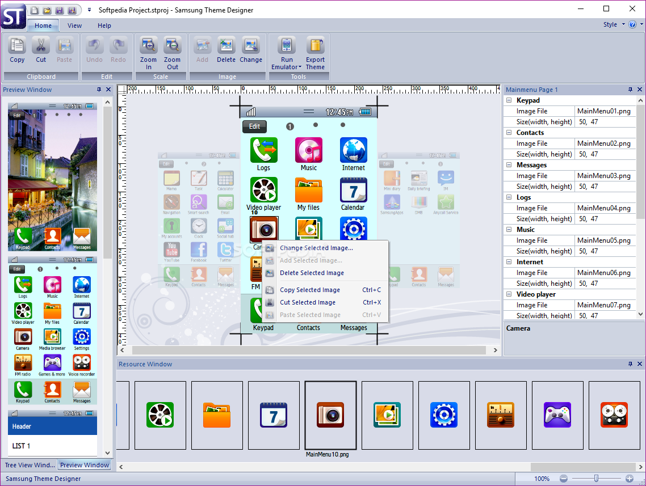
Task: Click Preview Window scroll down arrow
Action: 107,453
